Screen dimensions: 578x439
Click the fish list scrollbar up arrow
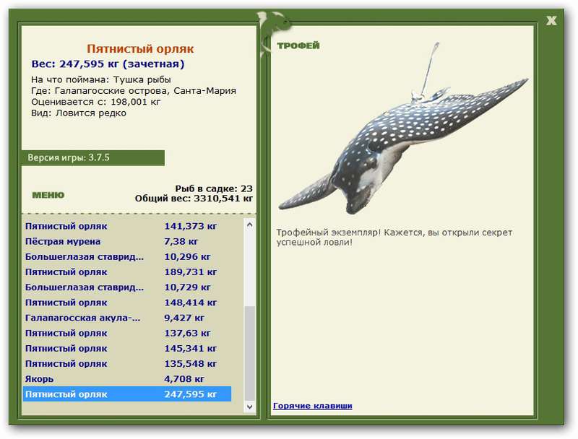pyautogui.click(x=249, y=225)
